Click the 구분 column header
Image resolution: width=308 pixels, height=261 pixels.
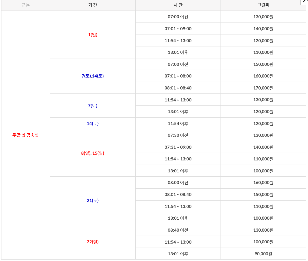26,5
